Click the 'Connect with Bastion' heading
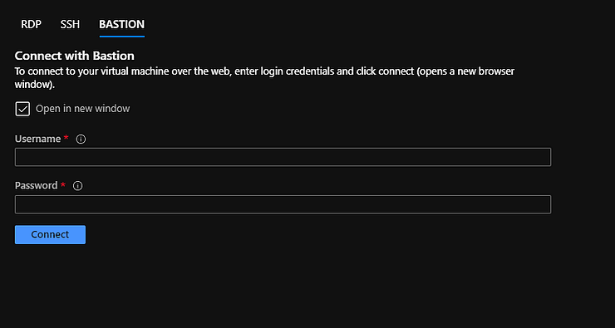Viewport: 615px width, 328px height. [x=75, y=56]
